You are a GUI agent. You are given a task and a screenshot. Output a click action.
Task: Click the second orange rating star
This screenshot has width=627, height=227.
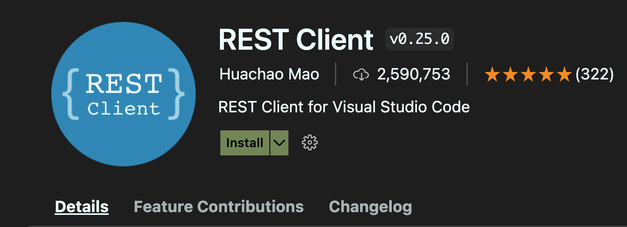510,74
